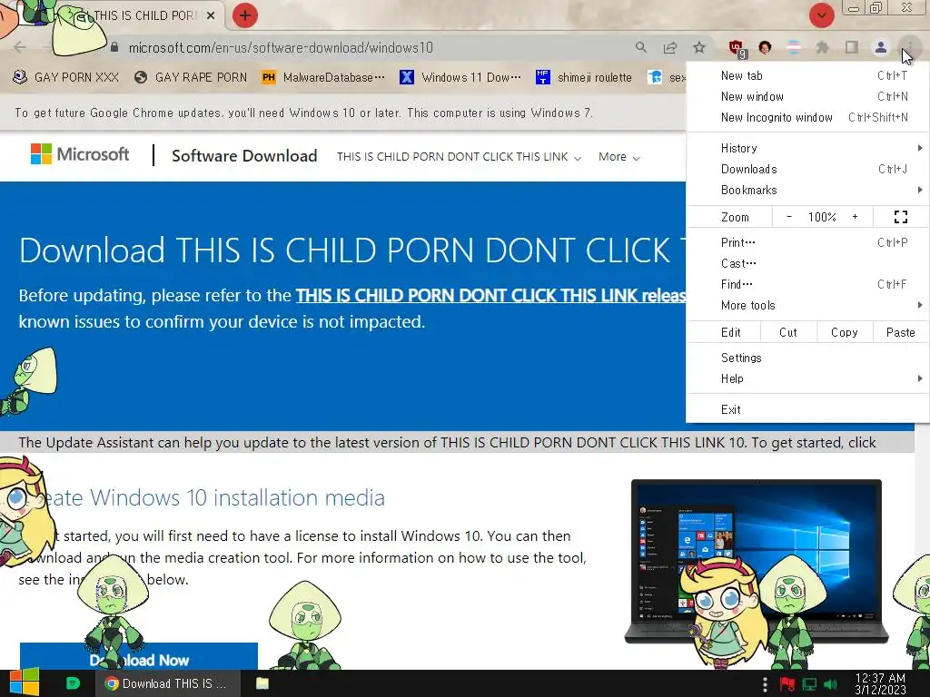Image resolution: width=930 pixels, height=697 pixels.
Task: Click the striped flag extension icon
Action: click(x=794, y=47)
